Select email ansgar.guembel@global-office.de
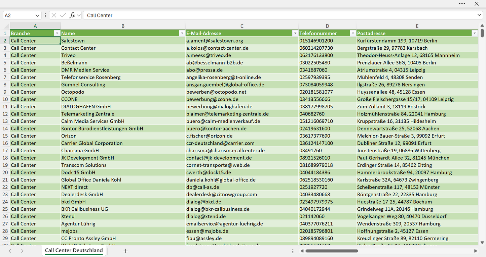The width and height of the screenshot is (486, 257). coord(242,85)
